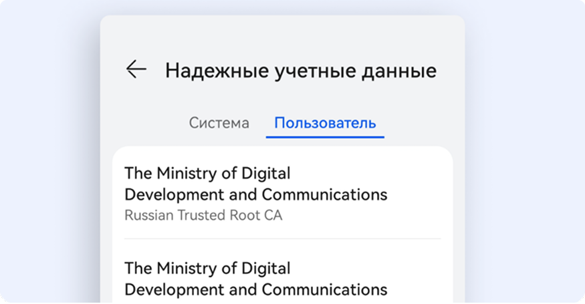Click the blue underline beneath Пользователь
The height and width of the screenshot is (304, 585).
(325, 137)
